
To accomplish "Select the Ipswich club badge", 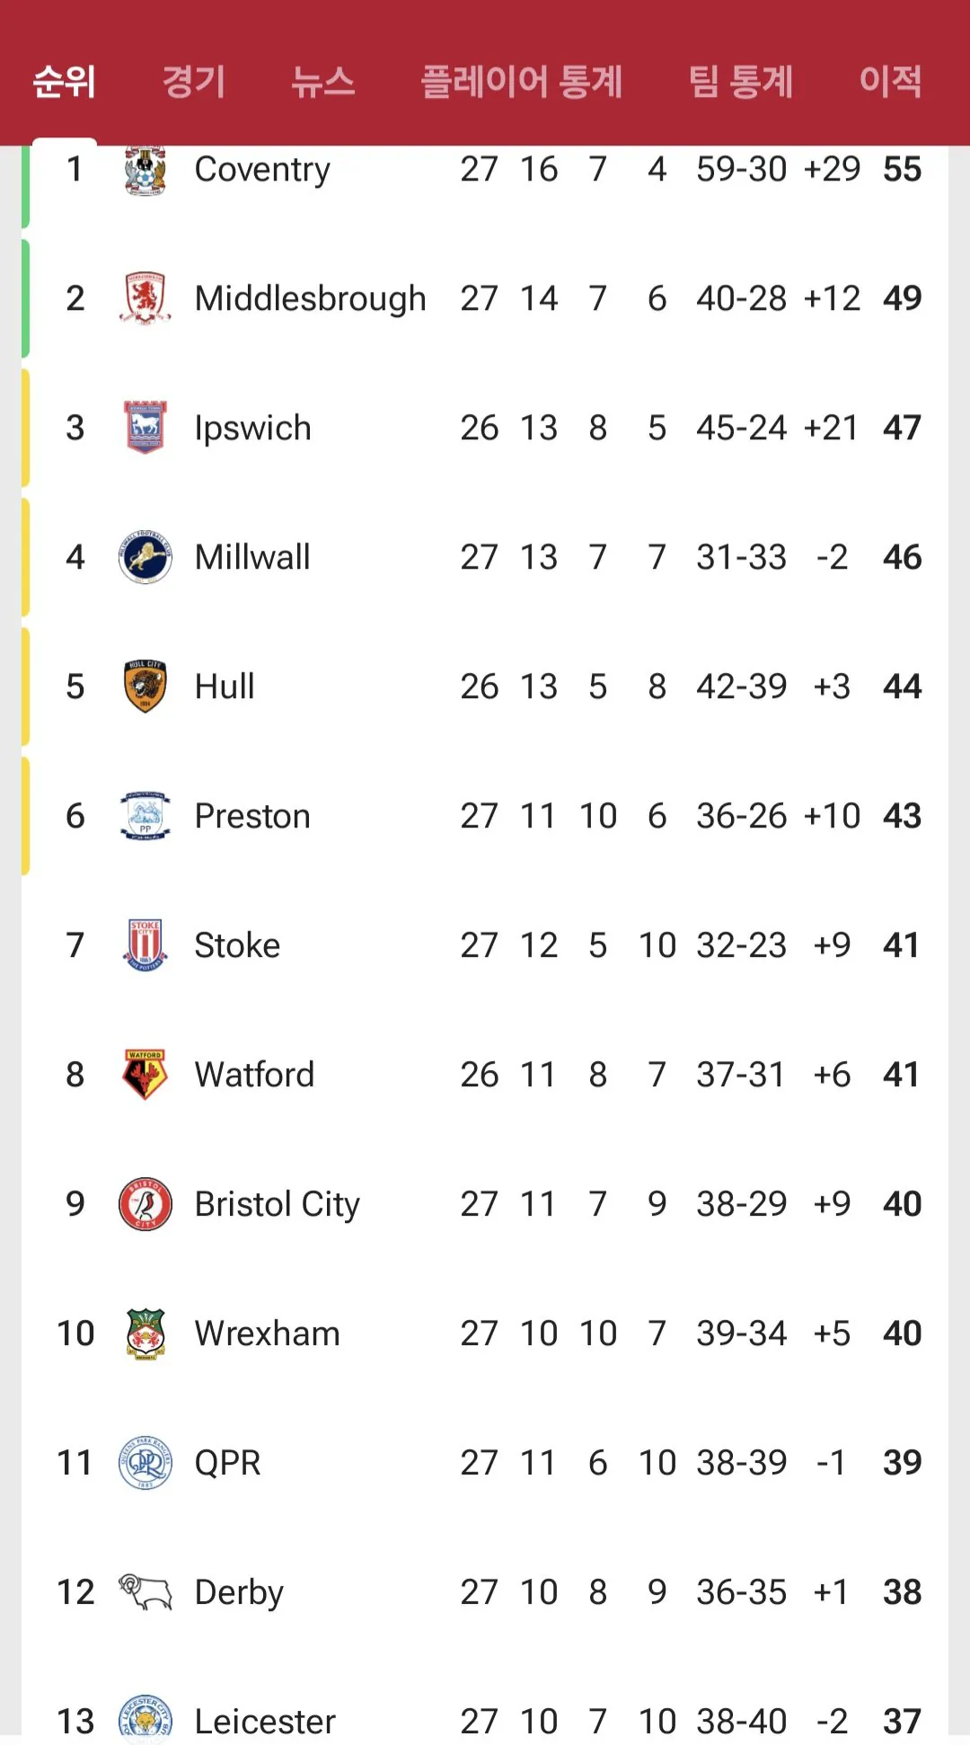I will [x=145, y=428].
